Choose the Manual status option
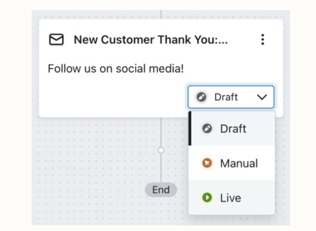This screenshot has height=231, width=316. [x=238, y=163]
